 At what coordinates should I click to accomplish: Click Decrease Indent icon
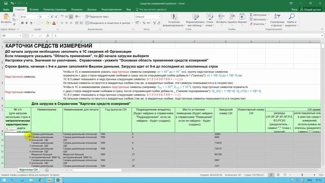tap(77, 23)
